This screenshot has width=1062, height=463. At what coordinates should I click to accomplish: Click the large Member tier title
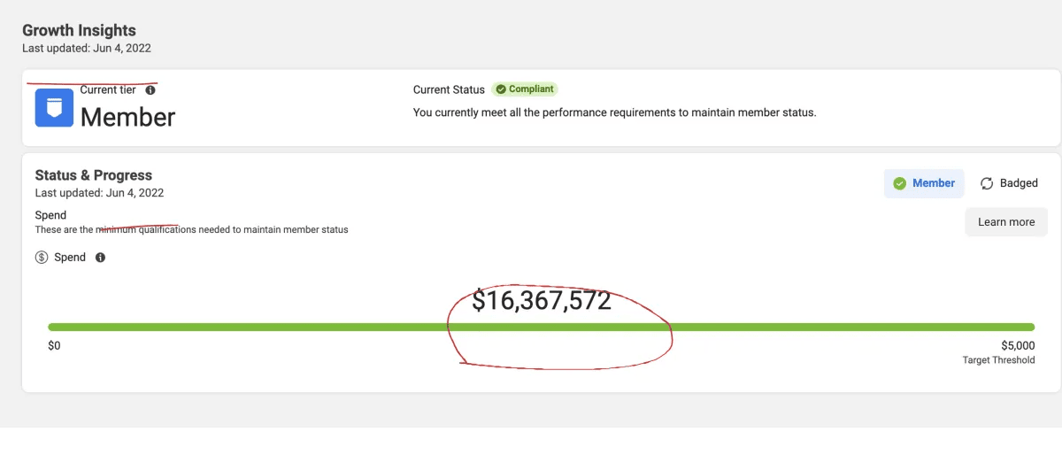click(128, 117)
